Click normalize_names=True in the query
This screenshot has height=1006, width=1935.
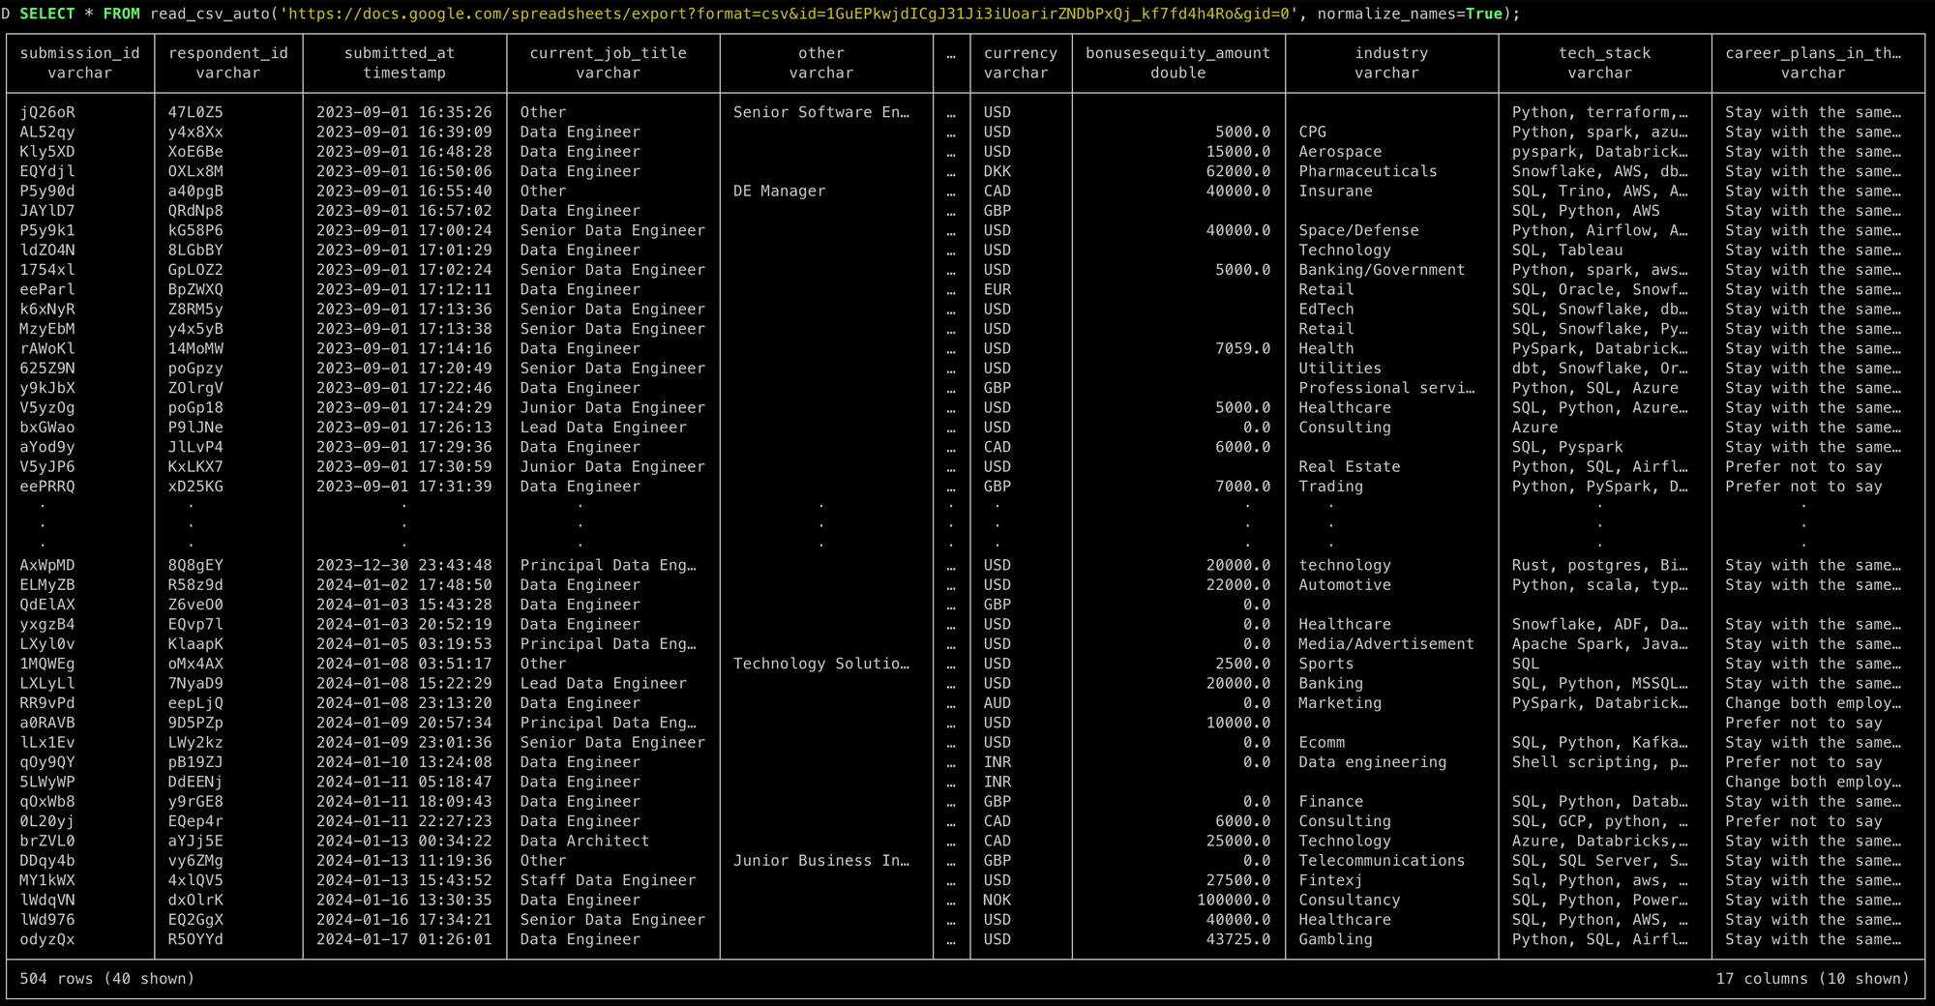click(1411, 14)
